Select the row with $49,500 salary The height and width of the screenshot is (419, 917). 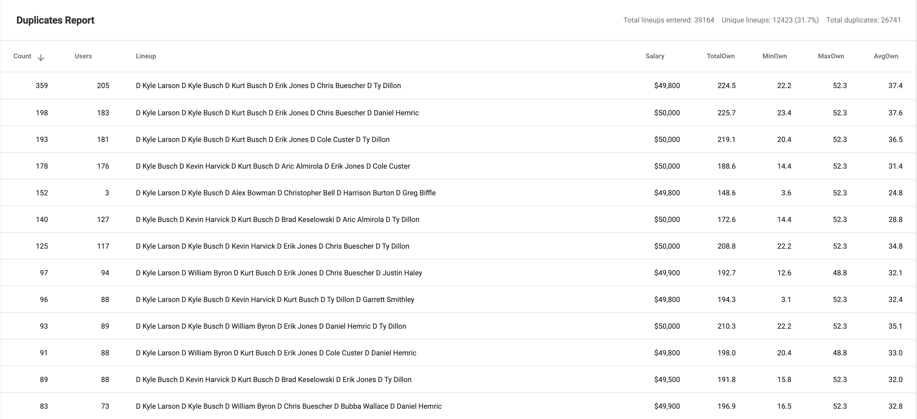667,380
